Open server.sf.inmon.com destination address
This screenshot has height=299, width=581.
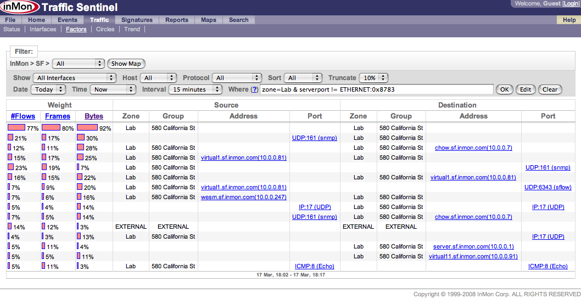(x=473, y=246)
